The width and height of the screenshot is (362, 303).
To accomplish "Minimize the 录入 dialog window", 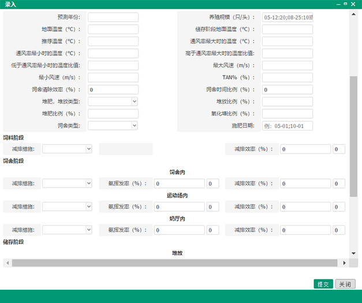I will pyautogui.click(x=335, y=4).
